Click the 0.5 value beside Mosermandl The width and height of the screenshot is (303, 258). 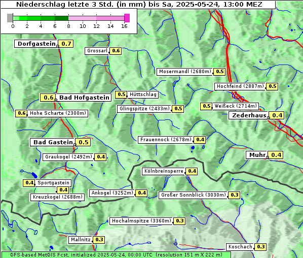(x=219, y=72)
